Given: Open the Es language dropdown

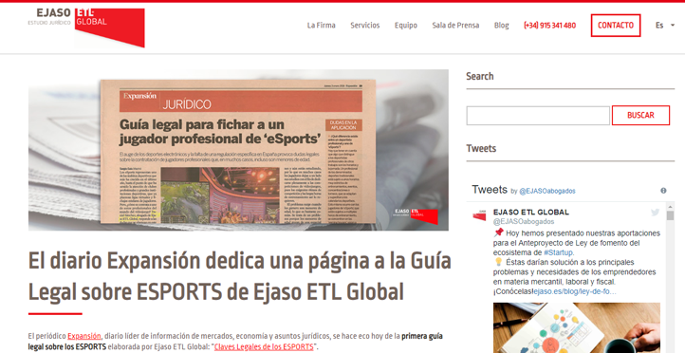Looking at the screenshot, I should [x=665, y=26].
